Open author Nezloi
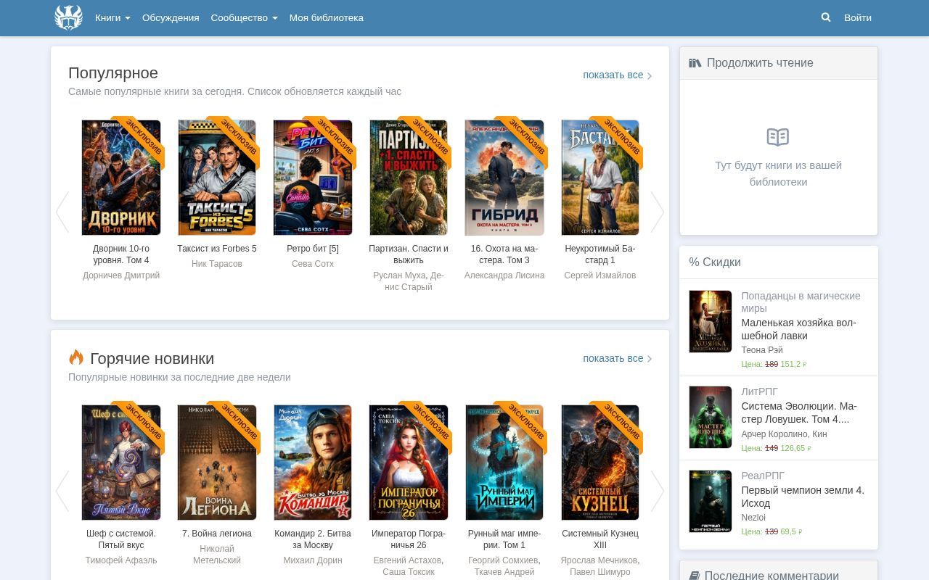 pos(753,518)
